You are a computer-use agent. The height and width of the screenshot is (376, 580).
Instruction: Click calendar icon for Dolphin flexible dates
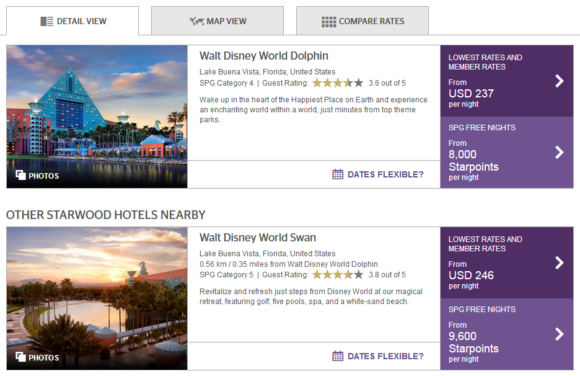click(x=338, y=174)
